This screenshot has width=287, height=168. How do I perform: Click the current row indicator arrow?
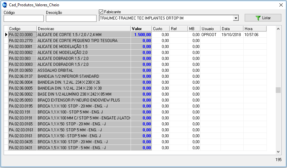click(x=6, y=34)
